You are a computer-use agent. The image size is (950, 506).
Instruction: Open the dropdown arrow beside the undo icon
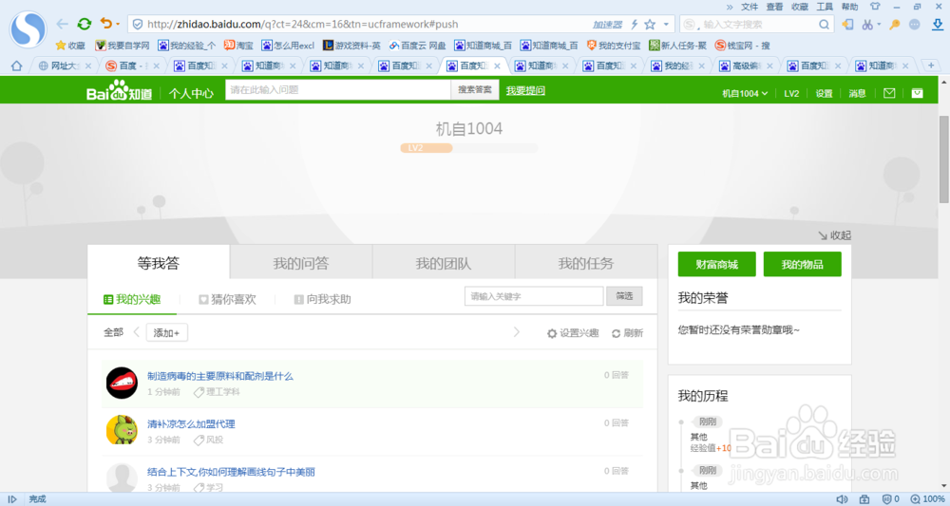pyautogui.click(x=118, y=25)
